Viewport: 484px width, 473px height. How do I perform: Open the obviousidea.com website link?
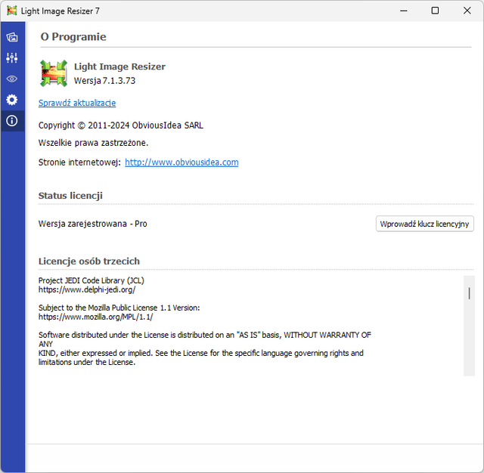click(x=181, y=162)
